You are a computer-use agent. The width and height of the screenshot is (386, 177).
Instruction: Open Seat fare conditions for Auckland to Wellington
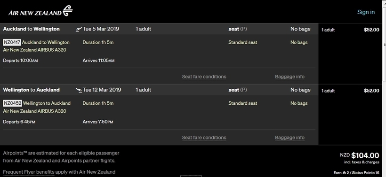pos(204,77)
